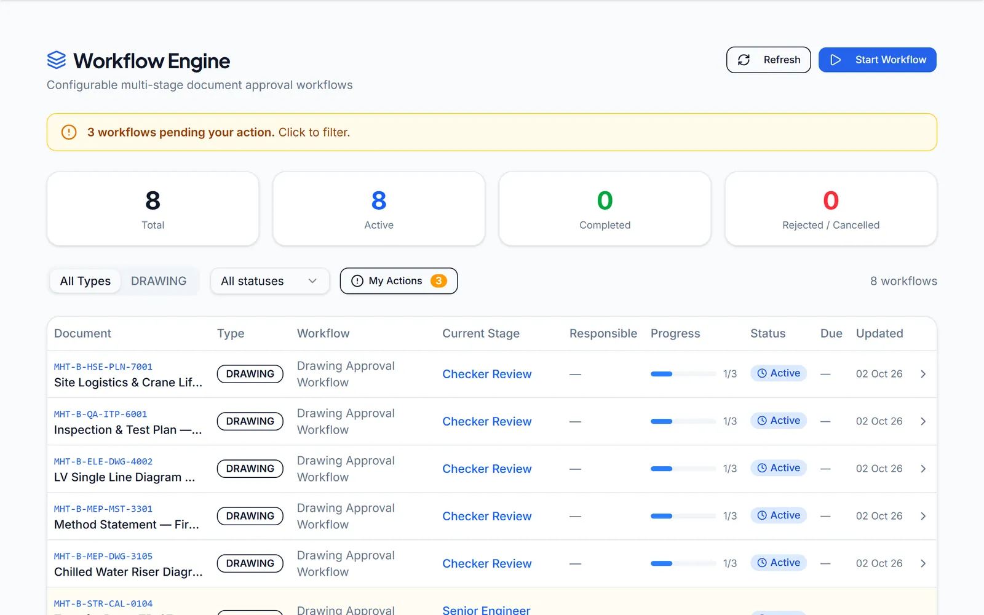Click the Completed count card
Screen dimensions: 984x615
click(605, 208)
